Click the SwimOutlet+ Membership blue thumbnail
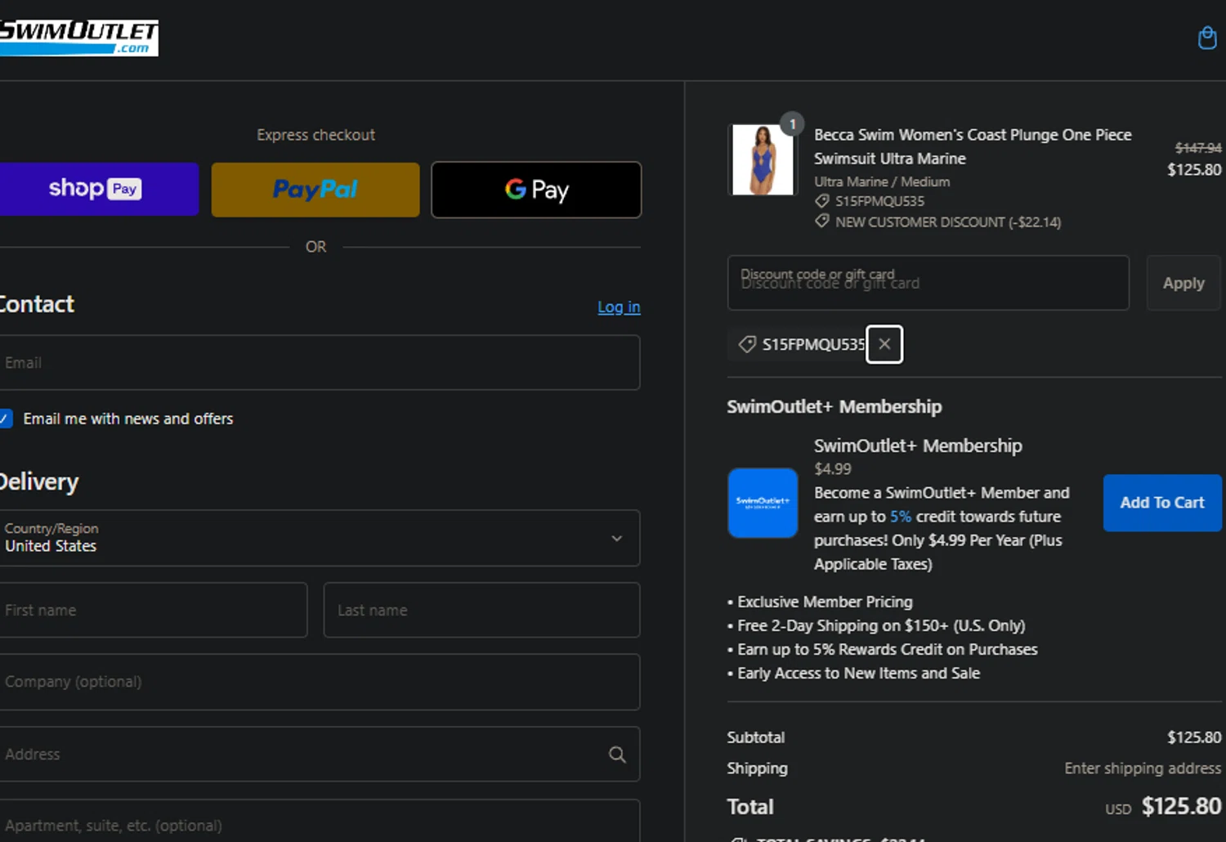The width and height of the screenshot is (1226, 842). 763,503
